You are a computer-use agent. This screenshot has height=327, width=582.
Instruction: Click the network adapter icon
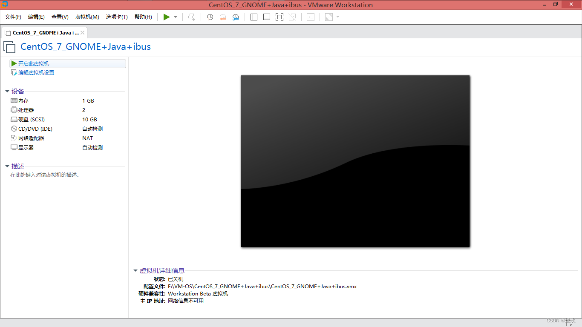(x=14, y=138)
